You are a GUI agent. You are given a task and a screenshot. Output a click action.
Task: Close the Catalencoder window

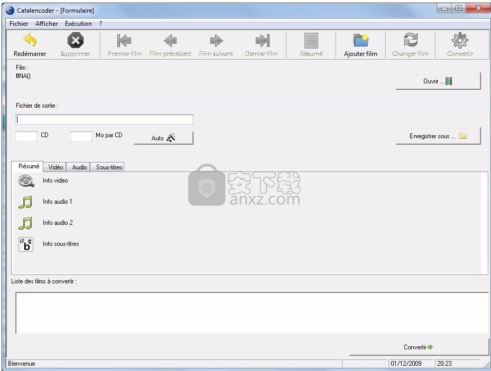[x=478, y=8]
